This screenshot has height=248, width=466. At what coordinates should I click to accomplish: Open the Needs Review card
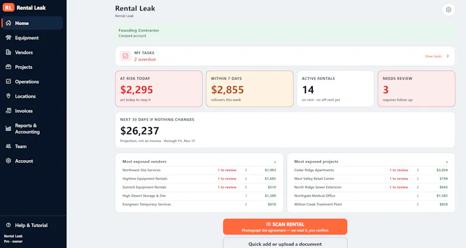(x=416, y=89)
